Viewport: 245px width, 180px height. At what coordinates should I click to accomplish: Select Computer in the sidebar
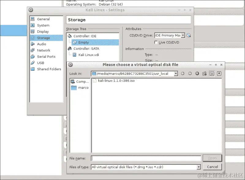click(80, 81)
